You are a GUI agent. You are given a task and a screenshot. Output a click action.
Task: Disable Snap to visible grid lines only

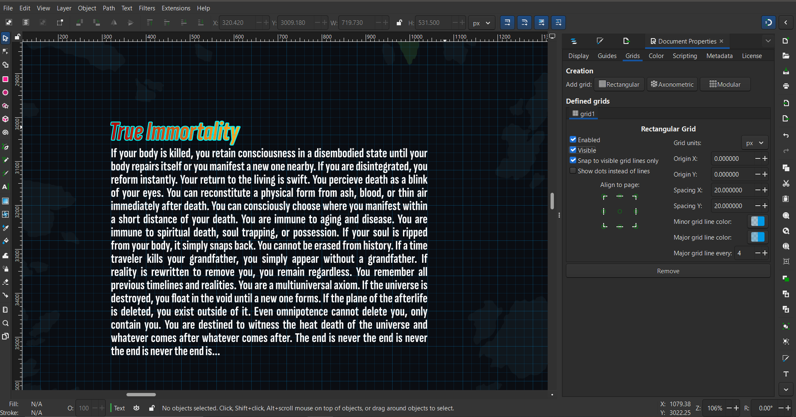pos(573,160)
